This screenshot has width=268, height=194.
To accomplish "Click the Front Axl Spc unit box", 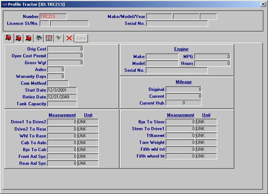I will click(x=88, y=156).
